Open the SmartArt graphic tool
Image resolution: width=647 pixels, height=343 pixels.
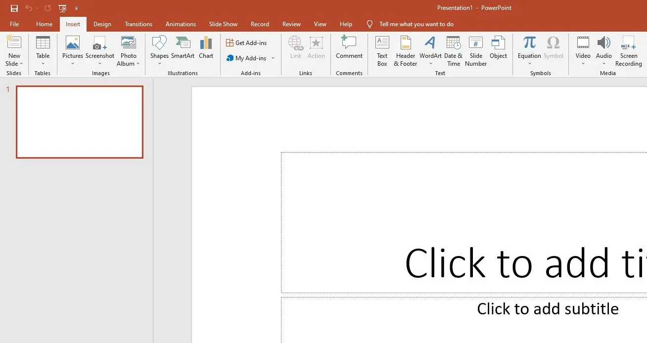coord(183,48)
